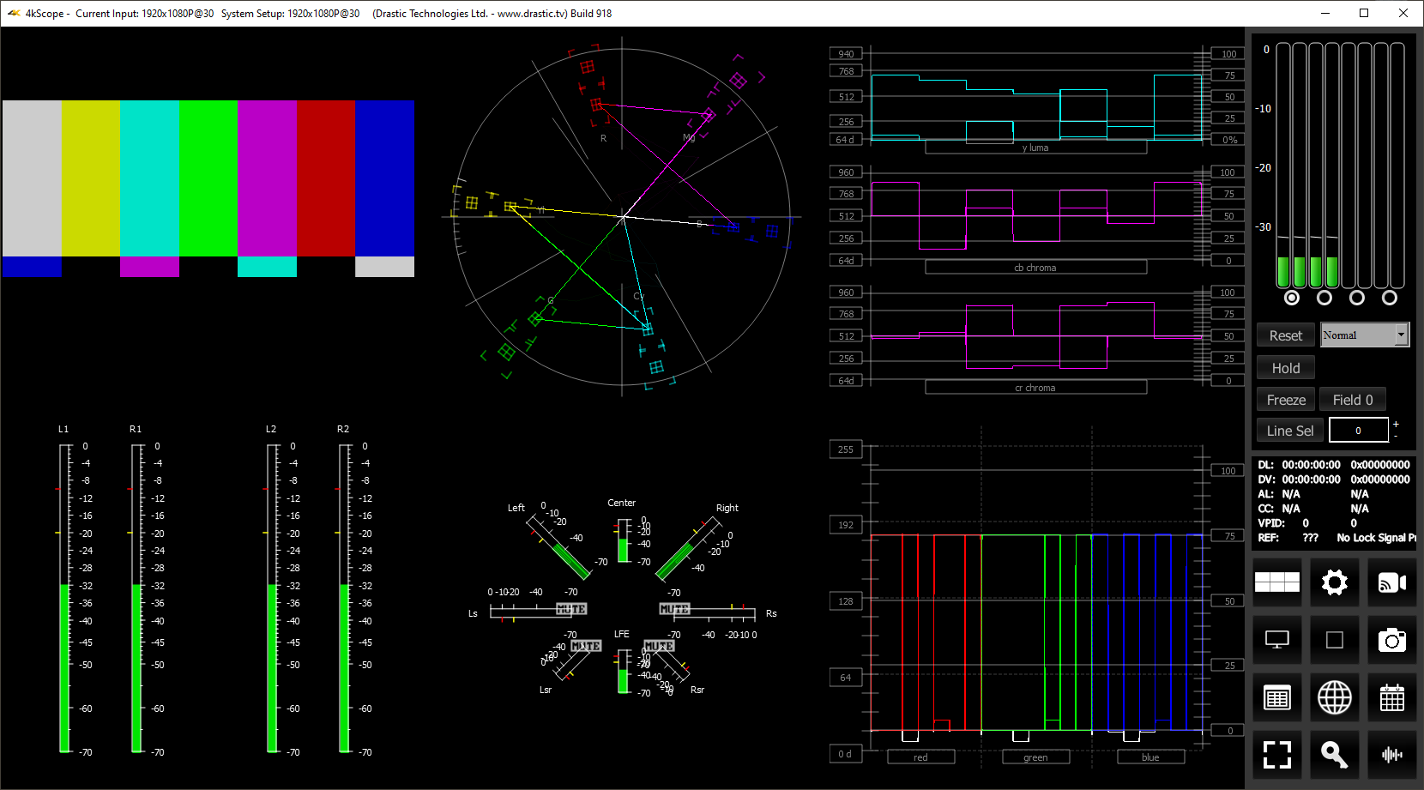Image resolution: width=1424 pixels, height=790 pixels.
Task: Maximize the 4kScope window
Action: [x=1364, y=13]
